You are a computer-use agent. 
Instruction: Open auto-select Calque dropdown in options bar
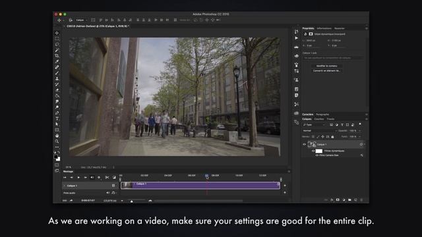(82, 20)
